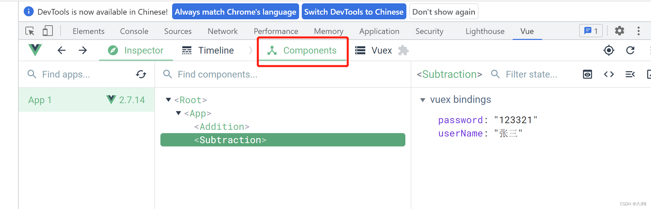Collapse the Root tree node arrow
Screen dimensions: 651x209
tap(168, 100)
